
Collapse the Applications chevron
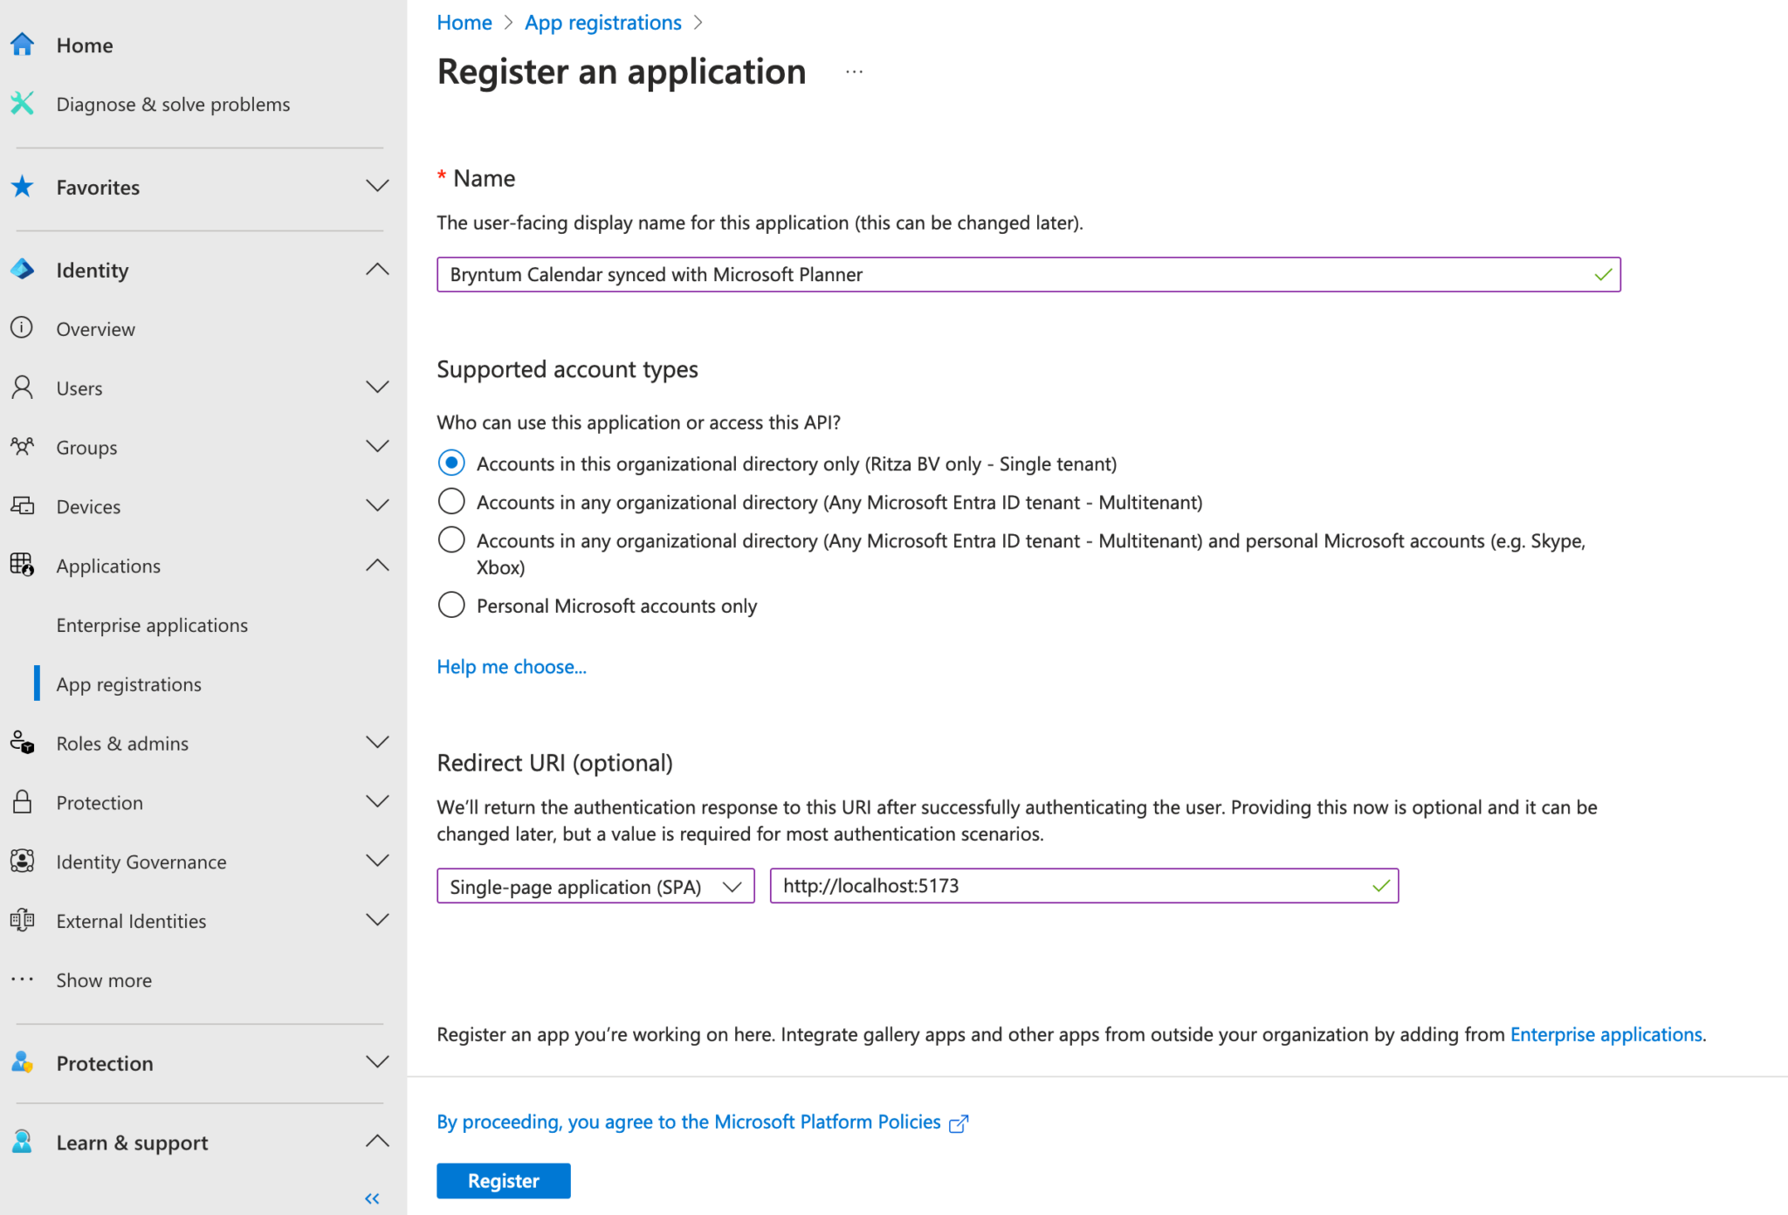point(377,565)
